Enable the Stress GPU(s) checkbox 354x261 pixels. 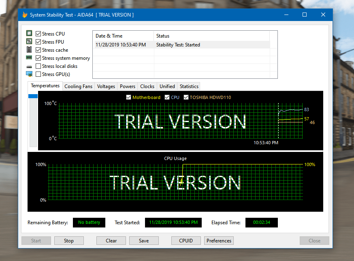(38, 74)
